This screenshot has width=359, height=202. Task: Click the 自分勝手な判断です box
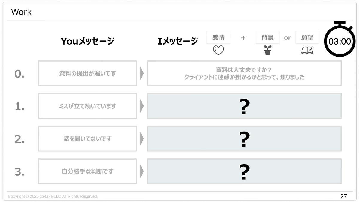(x=87, y=171)
